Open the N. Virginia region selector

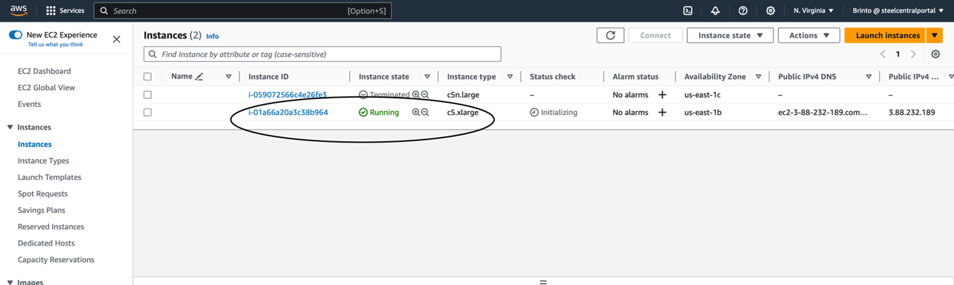tap(813, 11)
